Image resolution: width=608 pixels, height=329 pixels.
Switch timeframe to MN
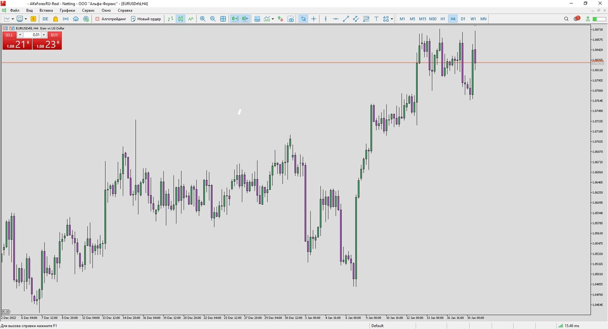click(484, 19)
